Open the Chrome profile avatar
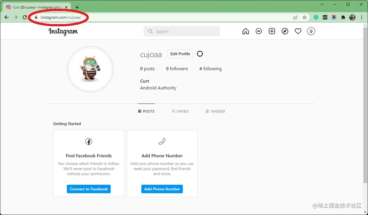368x215 pixels. click(352, 17)
